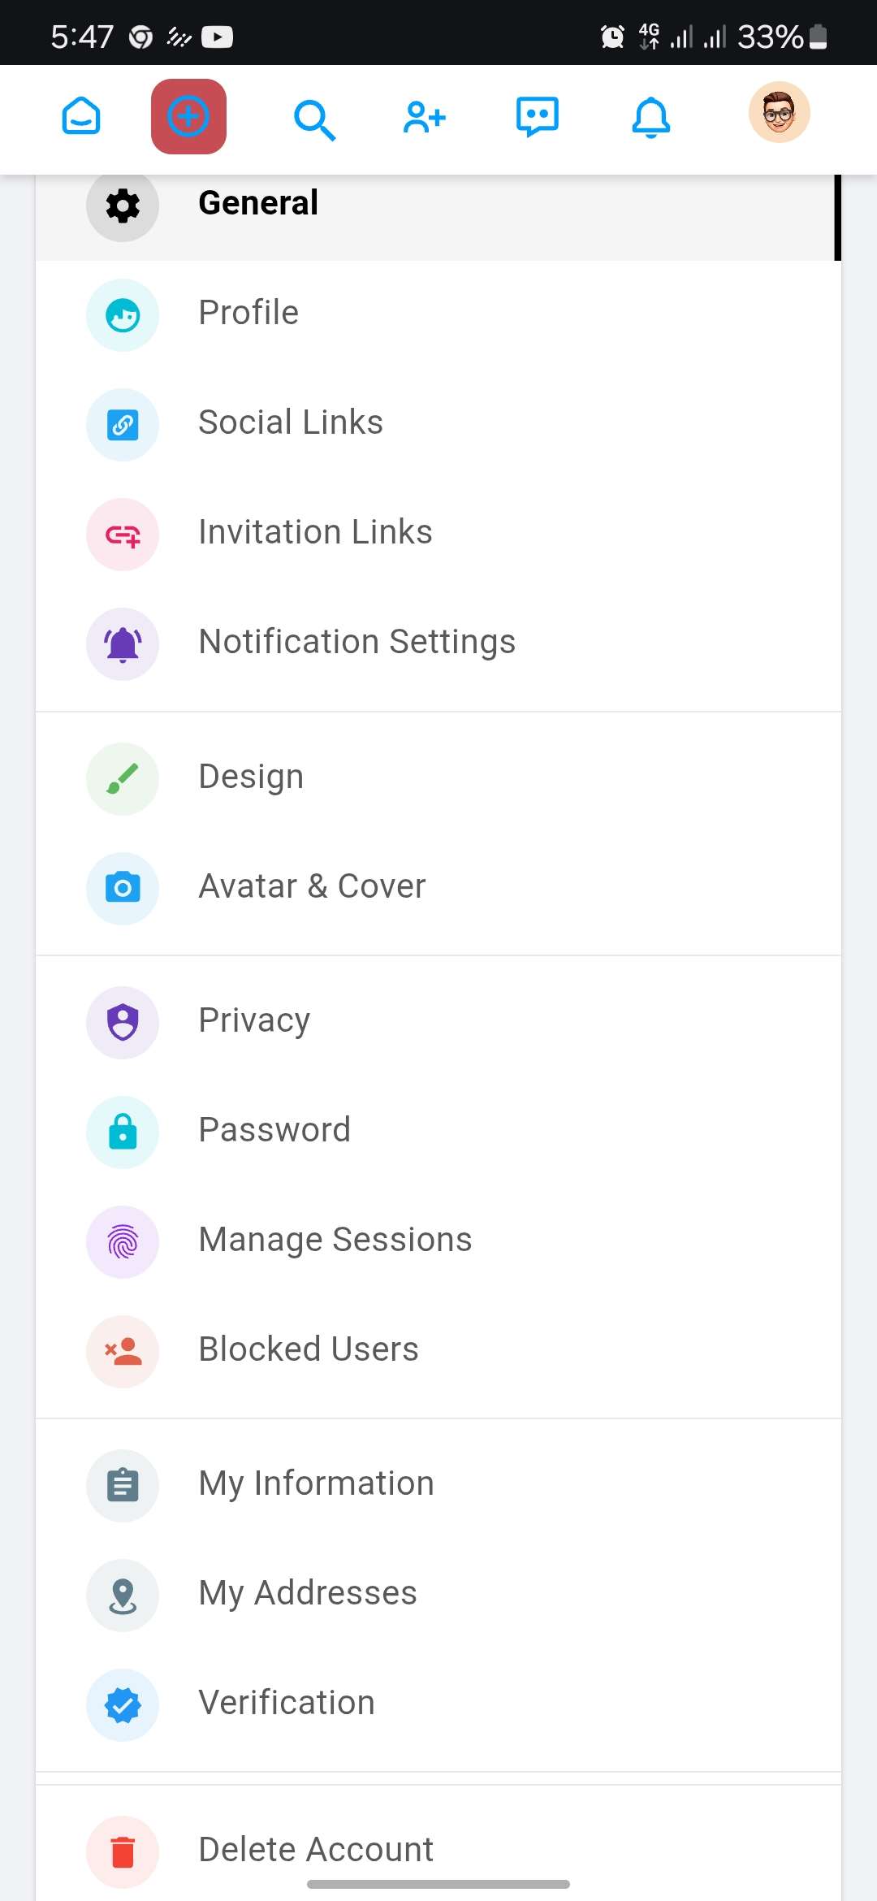The image size is (877, 1901).
Task: View Blocked Users list
Action: pyautogui.click(x=438, y=1351)
